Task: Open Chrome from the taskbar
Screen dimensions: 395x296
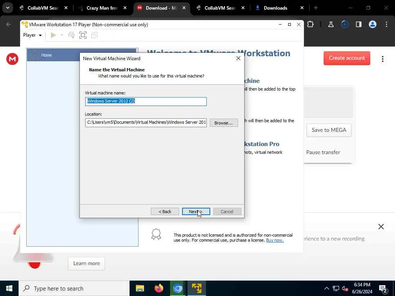Action: [x=177, y=288]
